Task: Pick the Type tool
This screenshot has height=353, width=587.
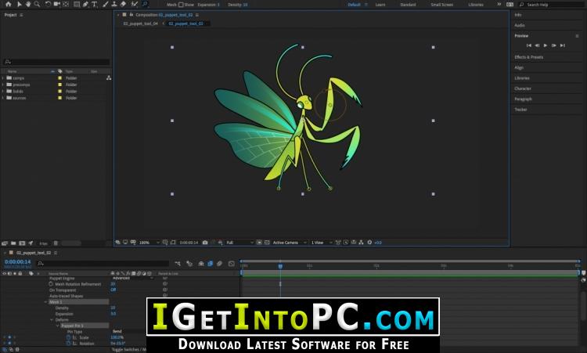Action: tap(95, 5)
